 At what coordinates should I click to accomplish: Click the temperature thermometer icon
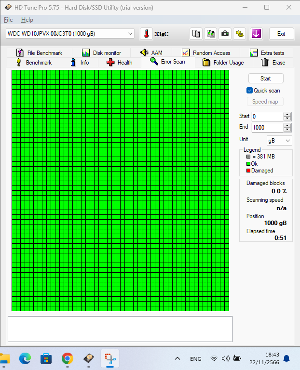(x=146, y=34)
